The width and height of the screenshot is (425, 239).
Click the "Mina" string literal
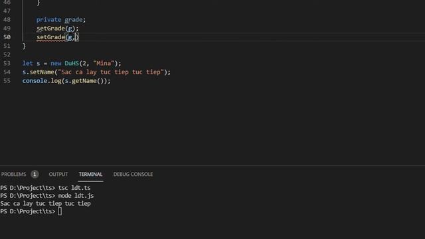[x=104, y=64]
